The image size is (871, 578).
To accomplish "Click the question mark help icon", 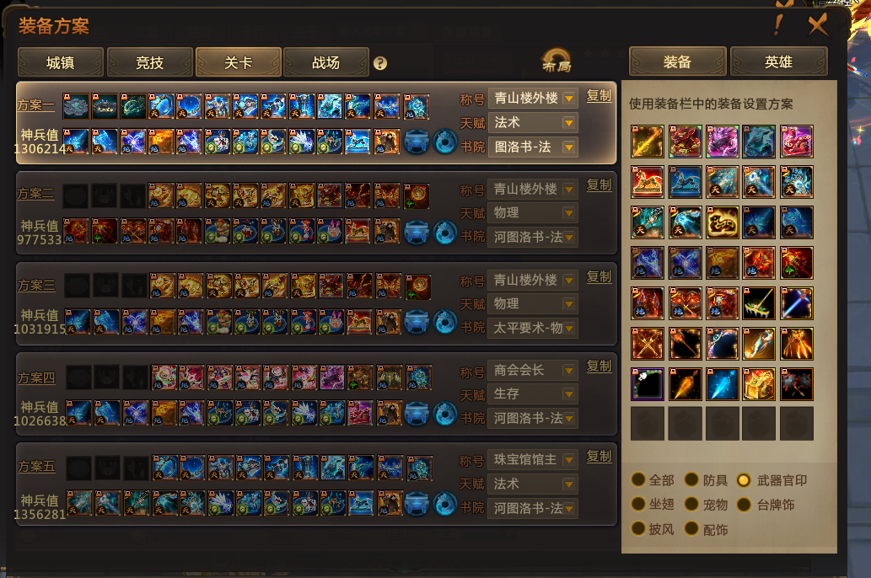I will coord(380,63).
